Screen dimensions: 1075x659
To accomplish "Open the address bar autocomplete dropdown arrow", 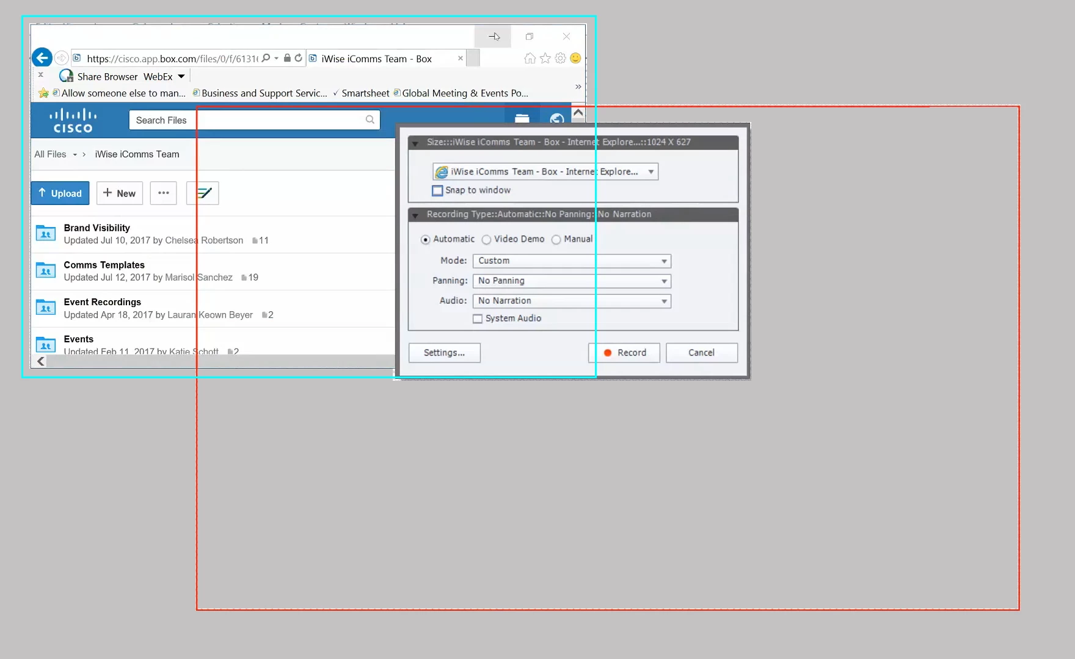I will 277,59.
